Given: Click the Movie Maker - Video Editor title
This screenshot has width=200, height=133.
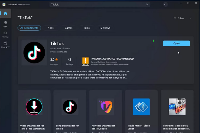Looking at the screenshot, I should (x=139, y=127).
